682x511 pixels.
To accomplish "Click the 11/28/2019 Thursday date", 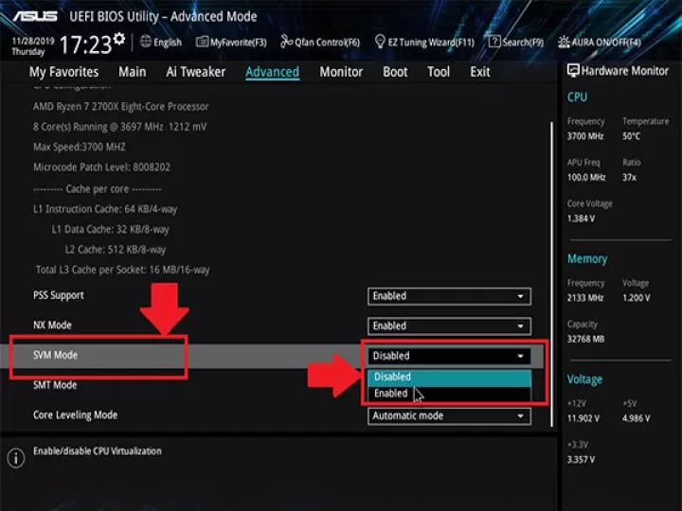I will tap(32, 46).
